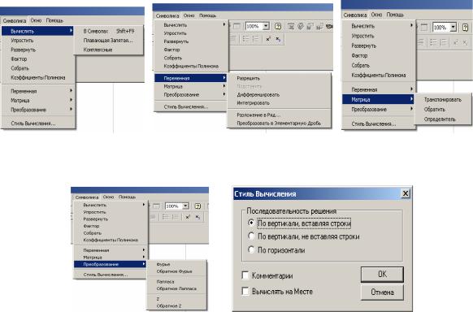Click Упростить in window with Вычислить highlighted
The height and width of the screenshot is (312, 473).
tap(38, 41)
